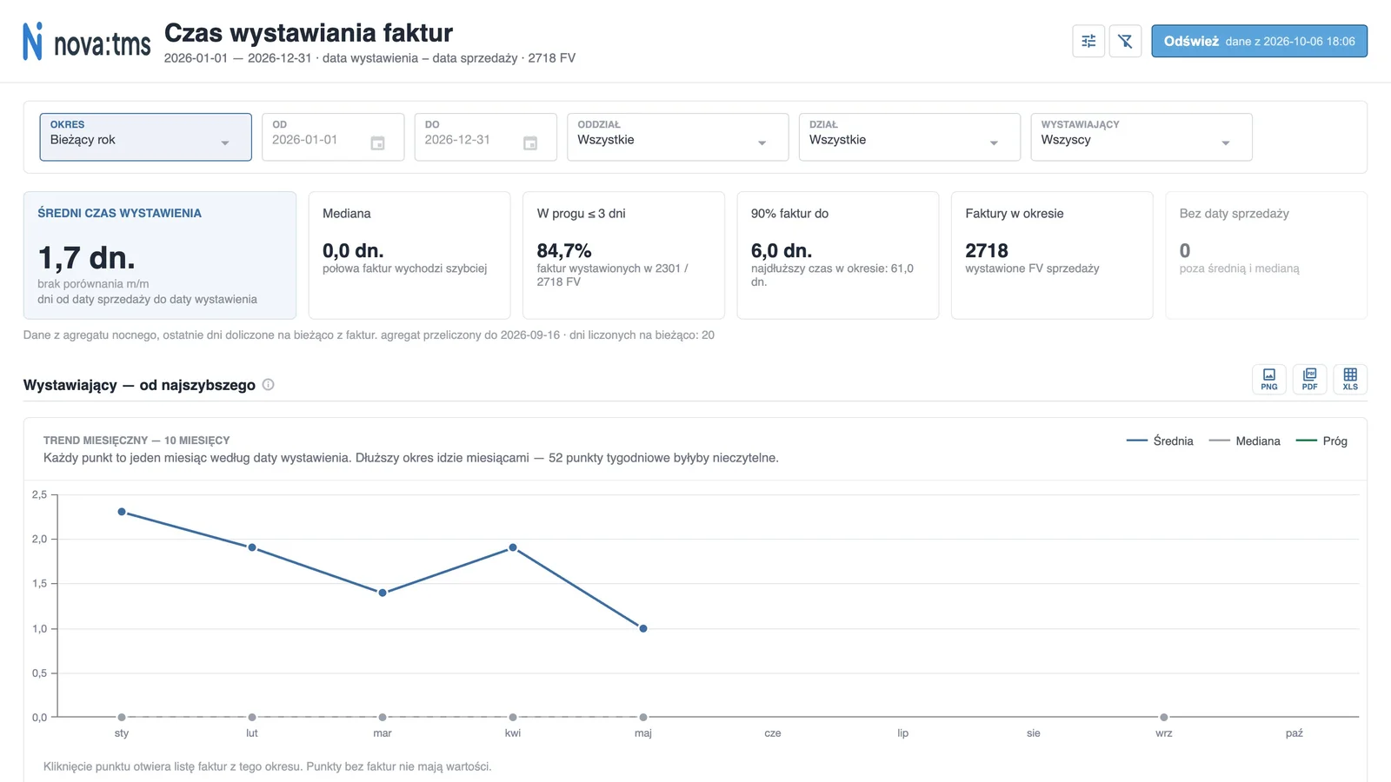This screenshot has width=1391, height=782.
Task: Expand the Wystawiający Wszyscy dropdown
Action: [1141, 137]
